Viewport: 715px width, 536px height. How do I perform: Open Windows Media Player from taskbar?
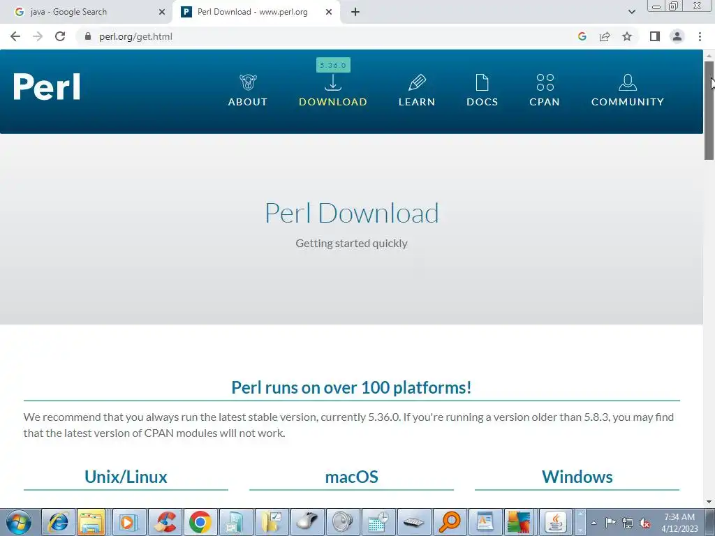pyautogui.click(x=128, y=522)
